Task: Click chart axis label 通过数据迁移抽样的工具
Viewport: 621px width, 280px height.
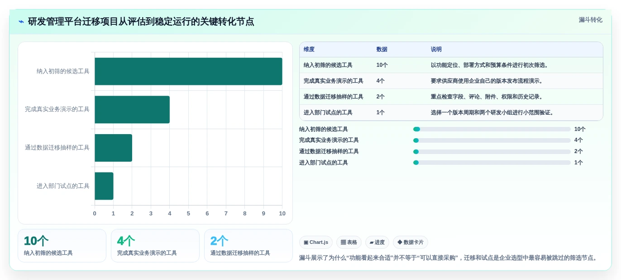Action: coord(57,148)
